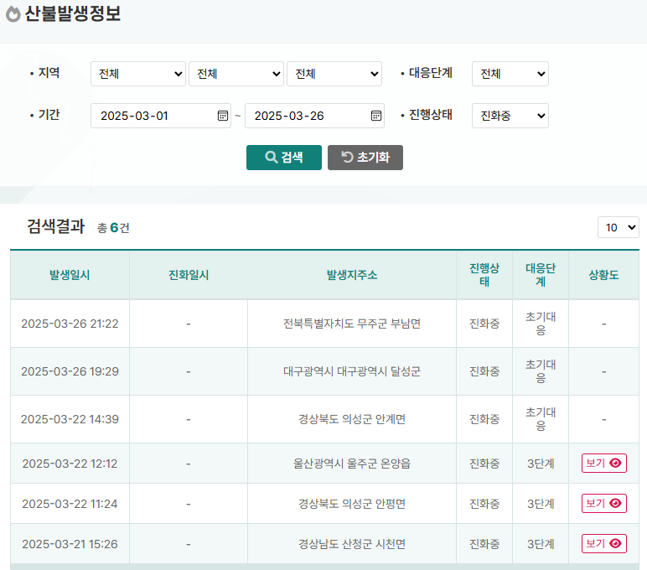Click 초기대응 in the 무주군 부남면 row
647x570 pixels.
click(541, 324)
